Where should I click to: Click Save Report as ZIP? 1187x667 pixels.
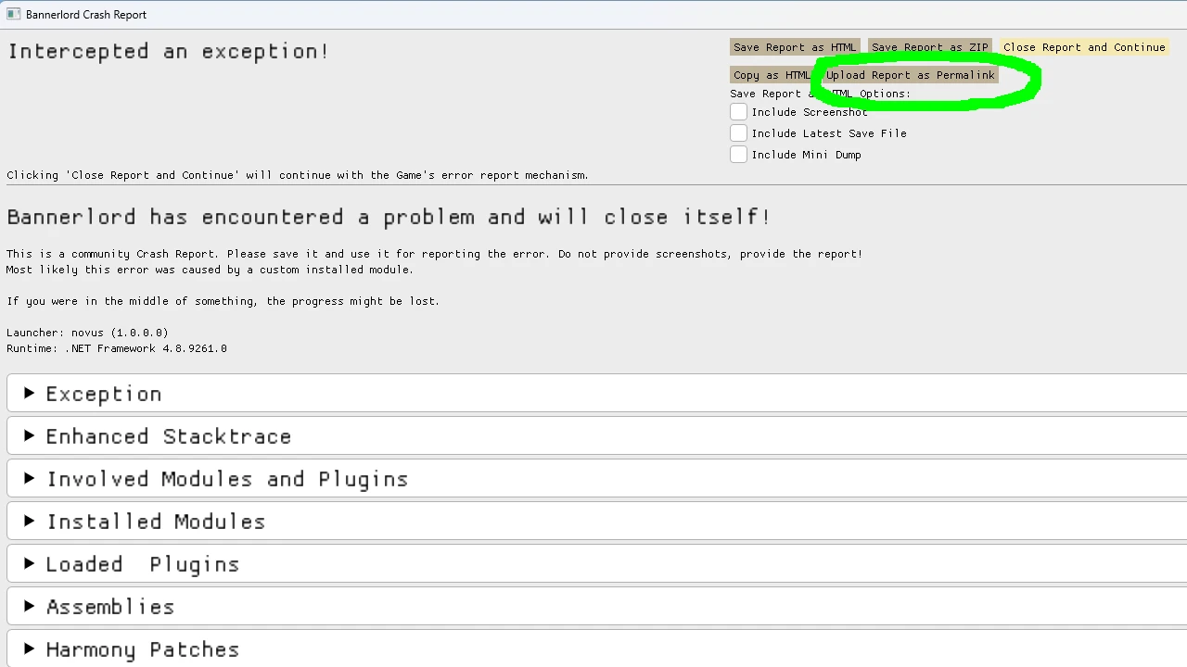(x=930, y=47)
